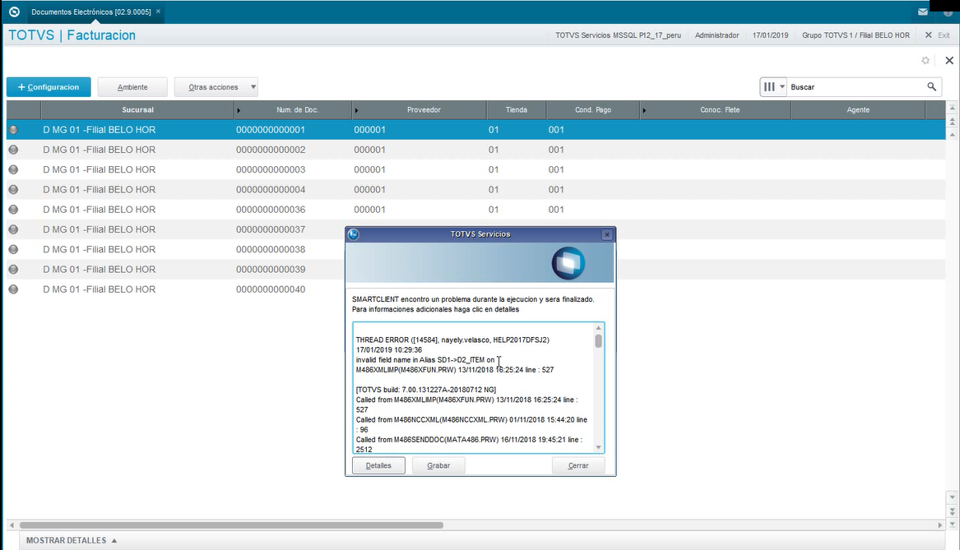Sort by Cond. Pago column header

point(592,110)
